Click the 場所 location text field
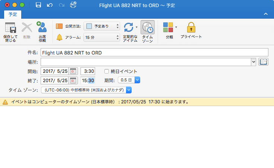 coord(146,62)
